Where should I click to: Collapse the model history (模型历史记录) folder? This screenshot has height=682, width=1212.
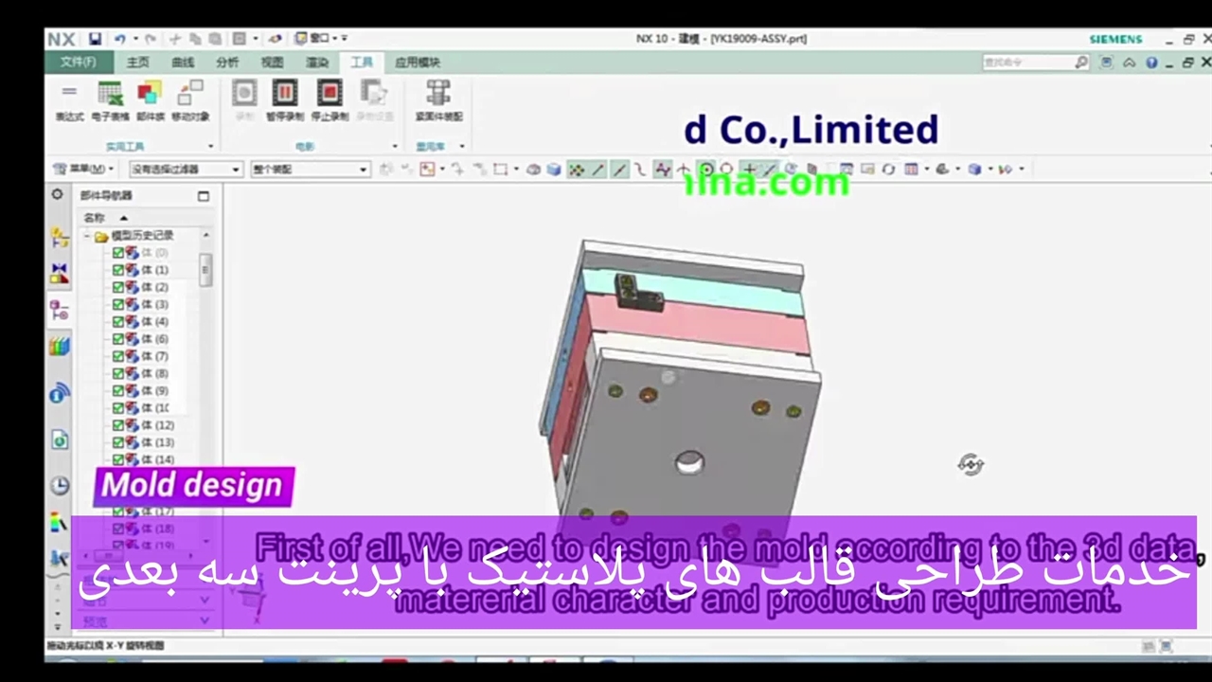[87, 236]
